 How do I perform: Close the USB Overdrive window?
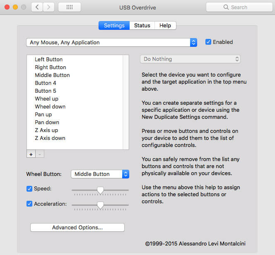coord(7,7)
